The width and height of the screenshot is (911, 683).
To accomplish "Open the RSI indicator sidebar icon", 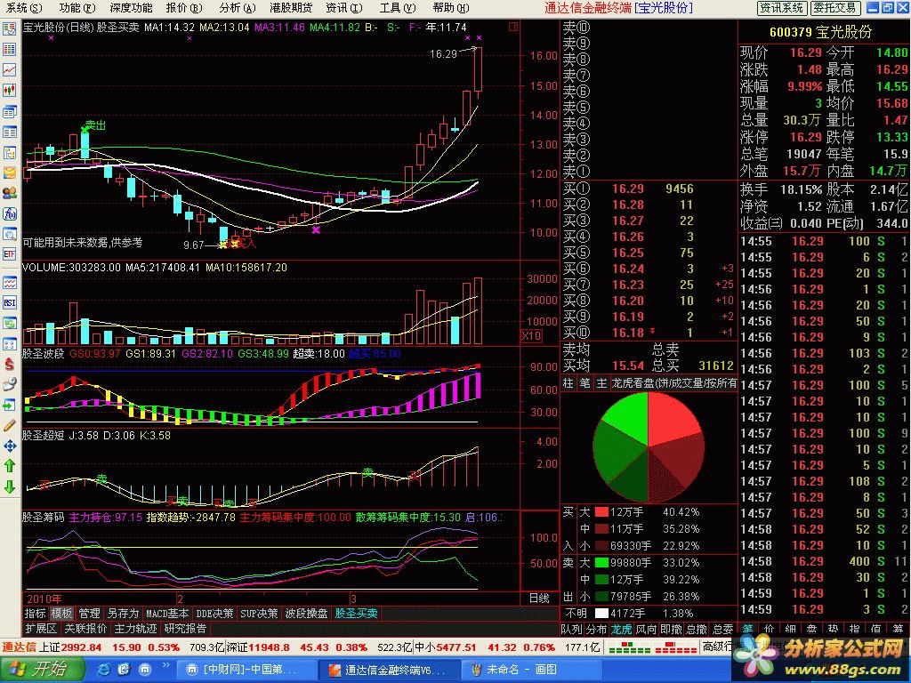I will 9,302.
